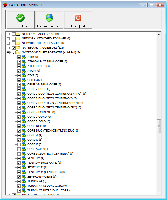Click the folder icon for NETWORK ATTACHED STORAGE

pos(18,39)
